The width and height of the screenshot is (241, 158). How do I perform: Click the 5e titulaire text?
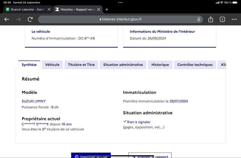[x=53, y=129]
